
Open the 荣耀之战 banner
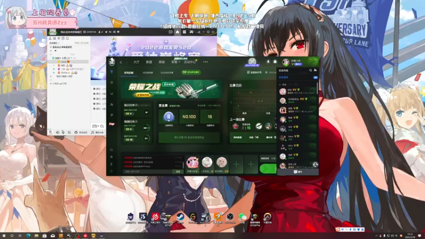point(172,89)
